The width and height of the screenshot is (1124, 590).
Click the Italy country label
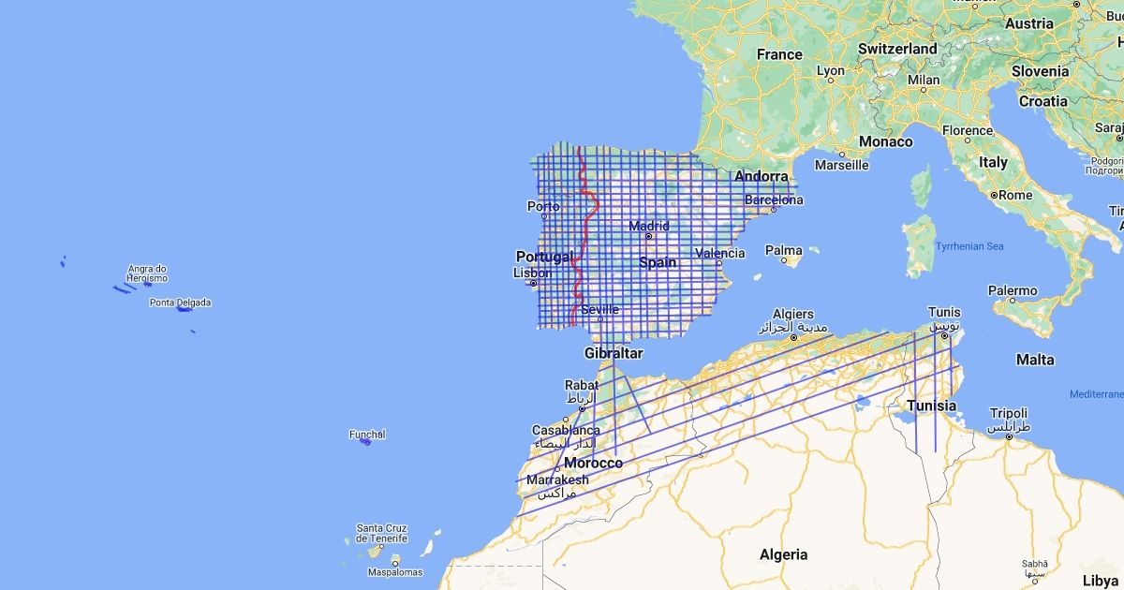coord(993,162)
